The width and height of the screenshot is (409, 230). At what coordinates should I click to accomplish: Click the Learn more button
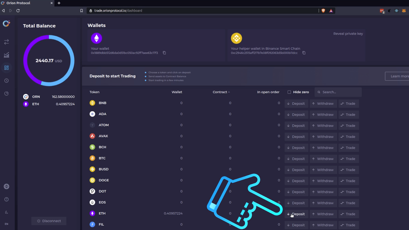tap(397, 76)
